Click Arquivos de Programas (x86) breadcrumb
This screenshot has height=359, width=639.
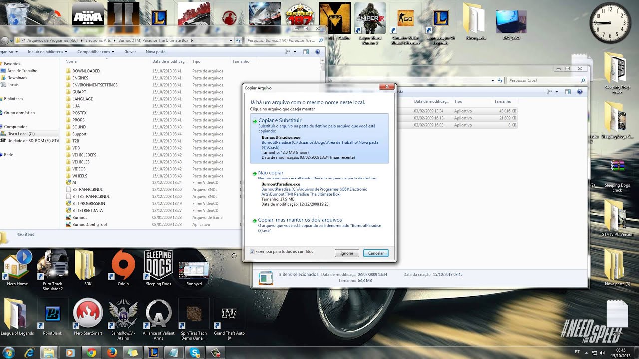click(52, 40)
